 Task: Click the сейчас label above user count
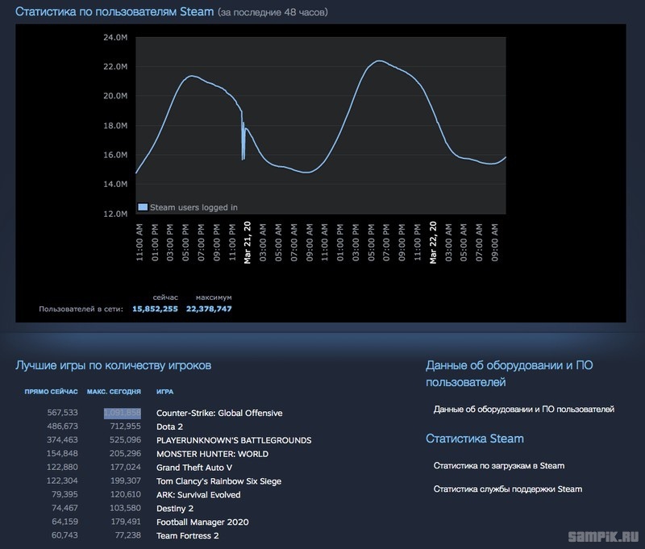point(165,297)
